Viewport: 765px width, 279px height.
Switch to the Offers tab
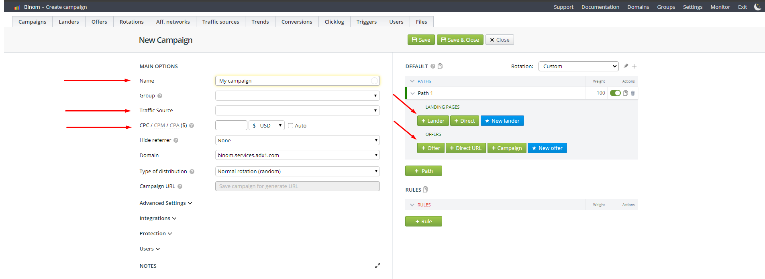pyautogui.click(x=99, y=22)
